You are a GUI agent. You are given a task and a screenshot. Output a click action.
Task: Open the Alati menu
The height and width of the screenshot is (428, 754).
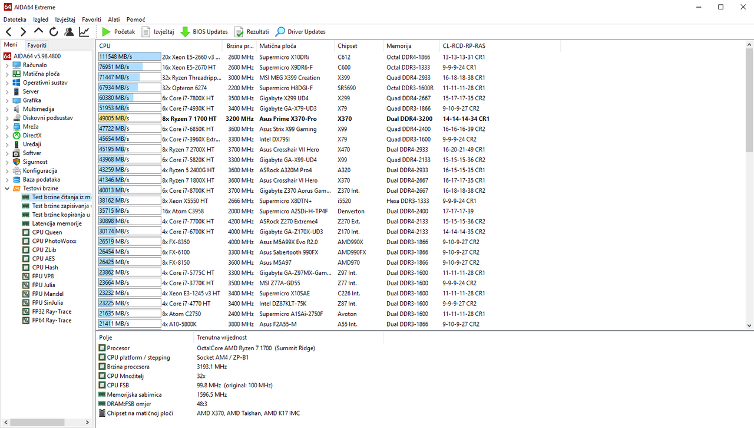click(x=114, y=19)
